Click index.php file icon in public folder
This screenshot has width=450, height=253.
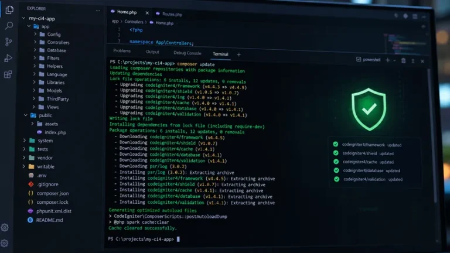tap(39, 132)
